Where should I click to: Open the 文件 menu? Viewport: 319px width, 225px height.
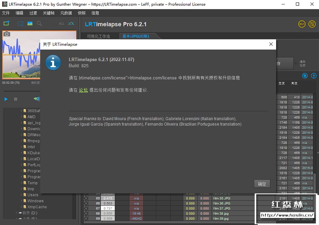tap(6, 13)
